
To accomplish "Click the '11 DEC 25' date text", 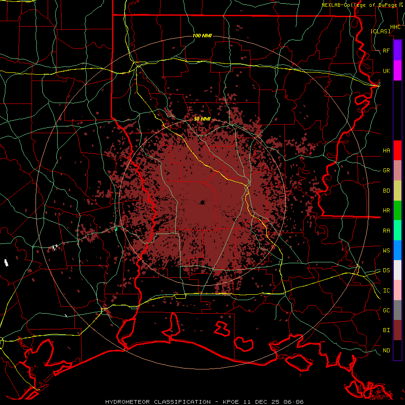I will [x=262, y=402].
